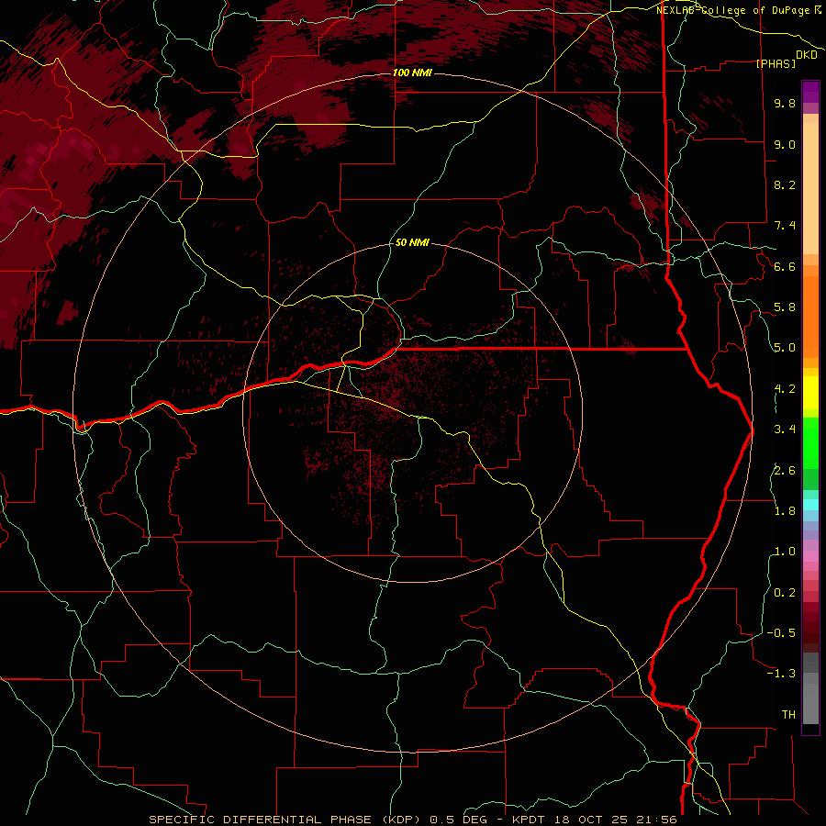Screen dimensions: 826x826
Task: Select the pink segment of the color bar
Action: pyautogui.click(x=810, y=556)
